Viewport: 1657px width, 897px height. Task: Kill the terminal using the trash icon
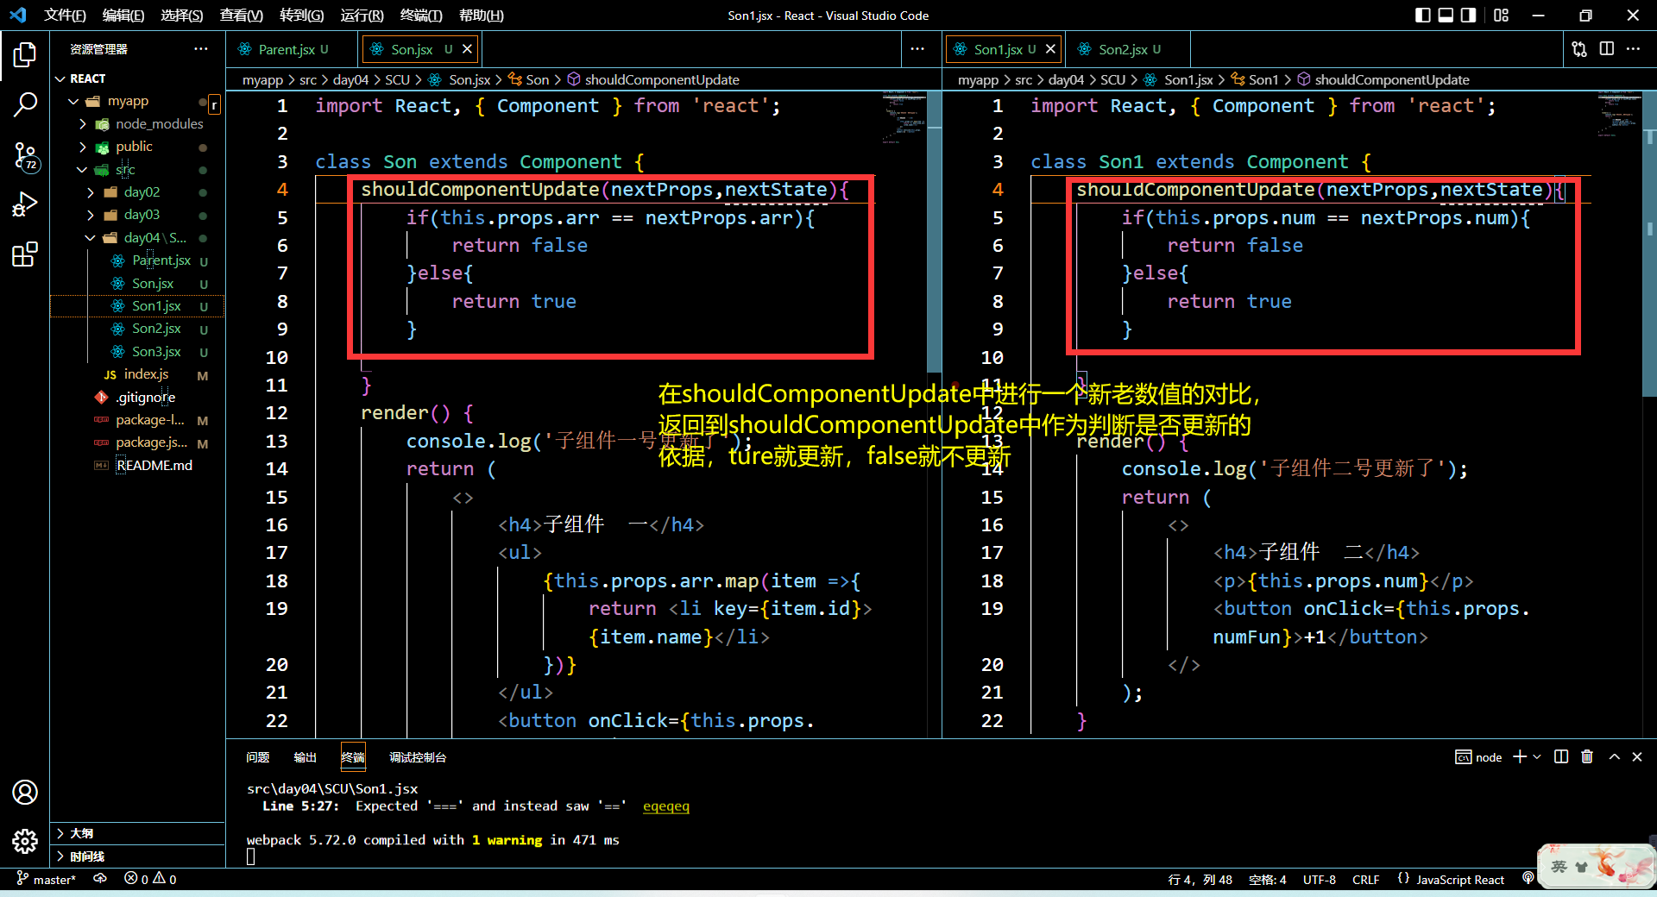tap(1586, 756)
